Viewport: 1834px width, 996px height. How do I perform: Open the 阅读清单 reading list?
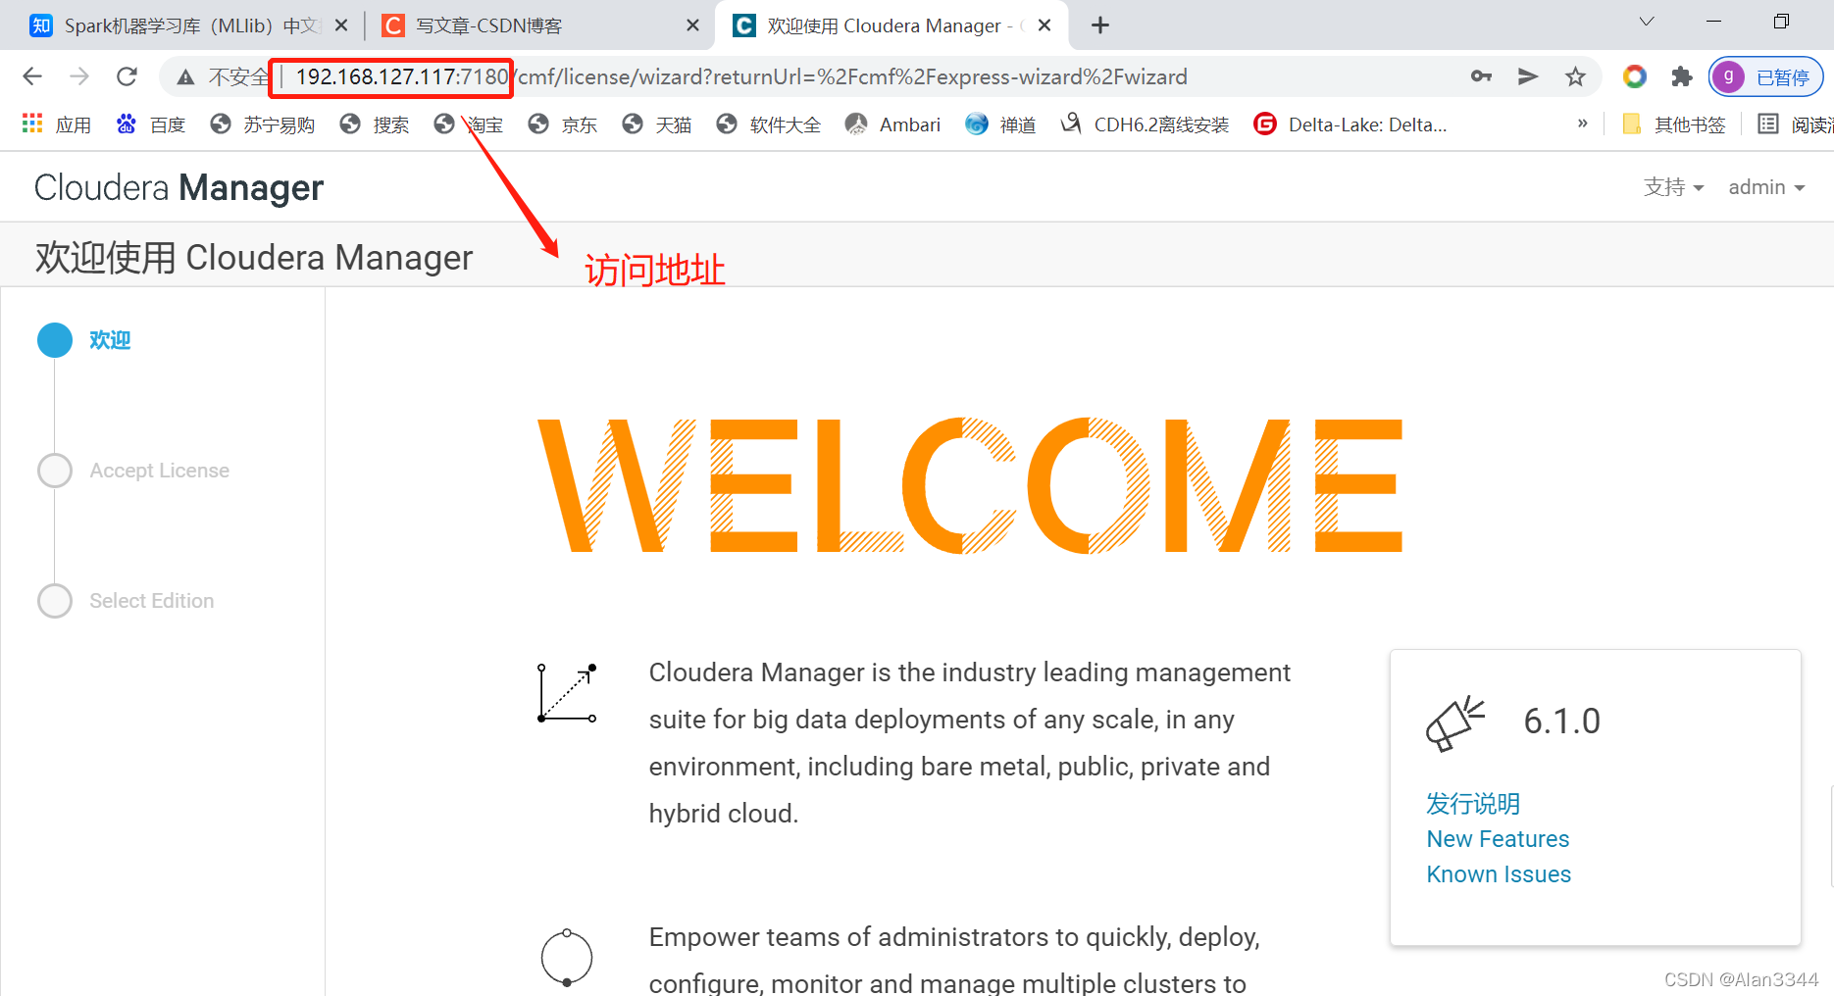(x=1794, y=124)
